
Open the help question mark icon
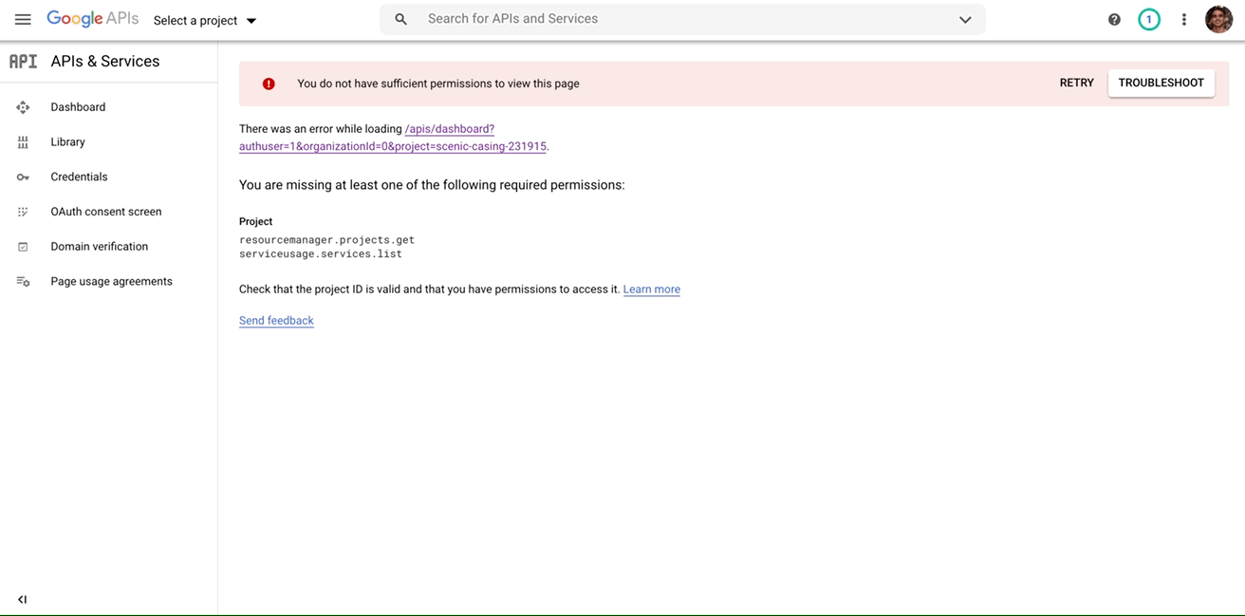(x=1114, y=19)
